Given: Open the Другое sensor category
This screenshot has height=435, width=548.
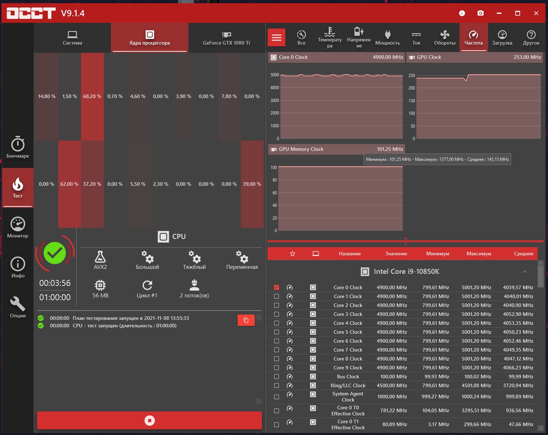Looking at the screenshot, I should pyautogui.click(x=531, y=37).
